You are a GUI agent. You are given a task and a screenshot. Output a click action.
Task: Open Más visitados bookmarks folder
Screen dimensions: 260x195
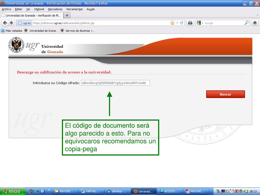pyautogui.click(x=12, y=31)
